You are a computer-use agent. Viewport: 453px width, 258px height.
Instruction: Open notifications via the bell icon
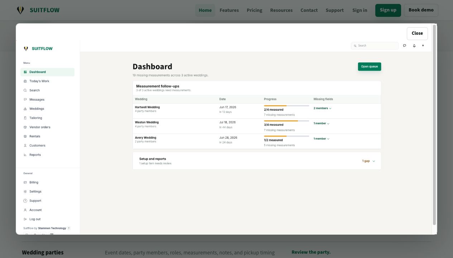pos(414,46)
